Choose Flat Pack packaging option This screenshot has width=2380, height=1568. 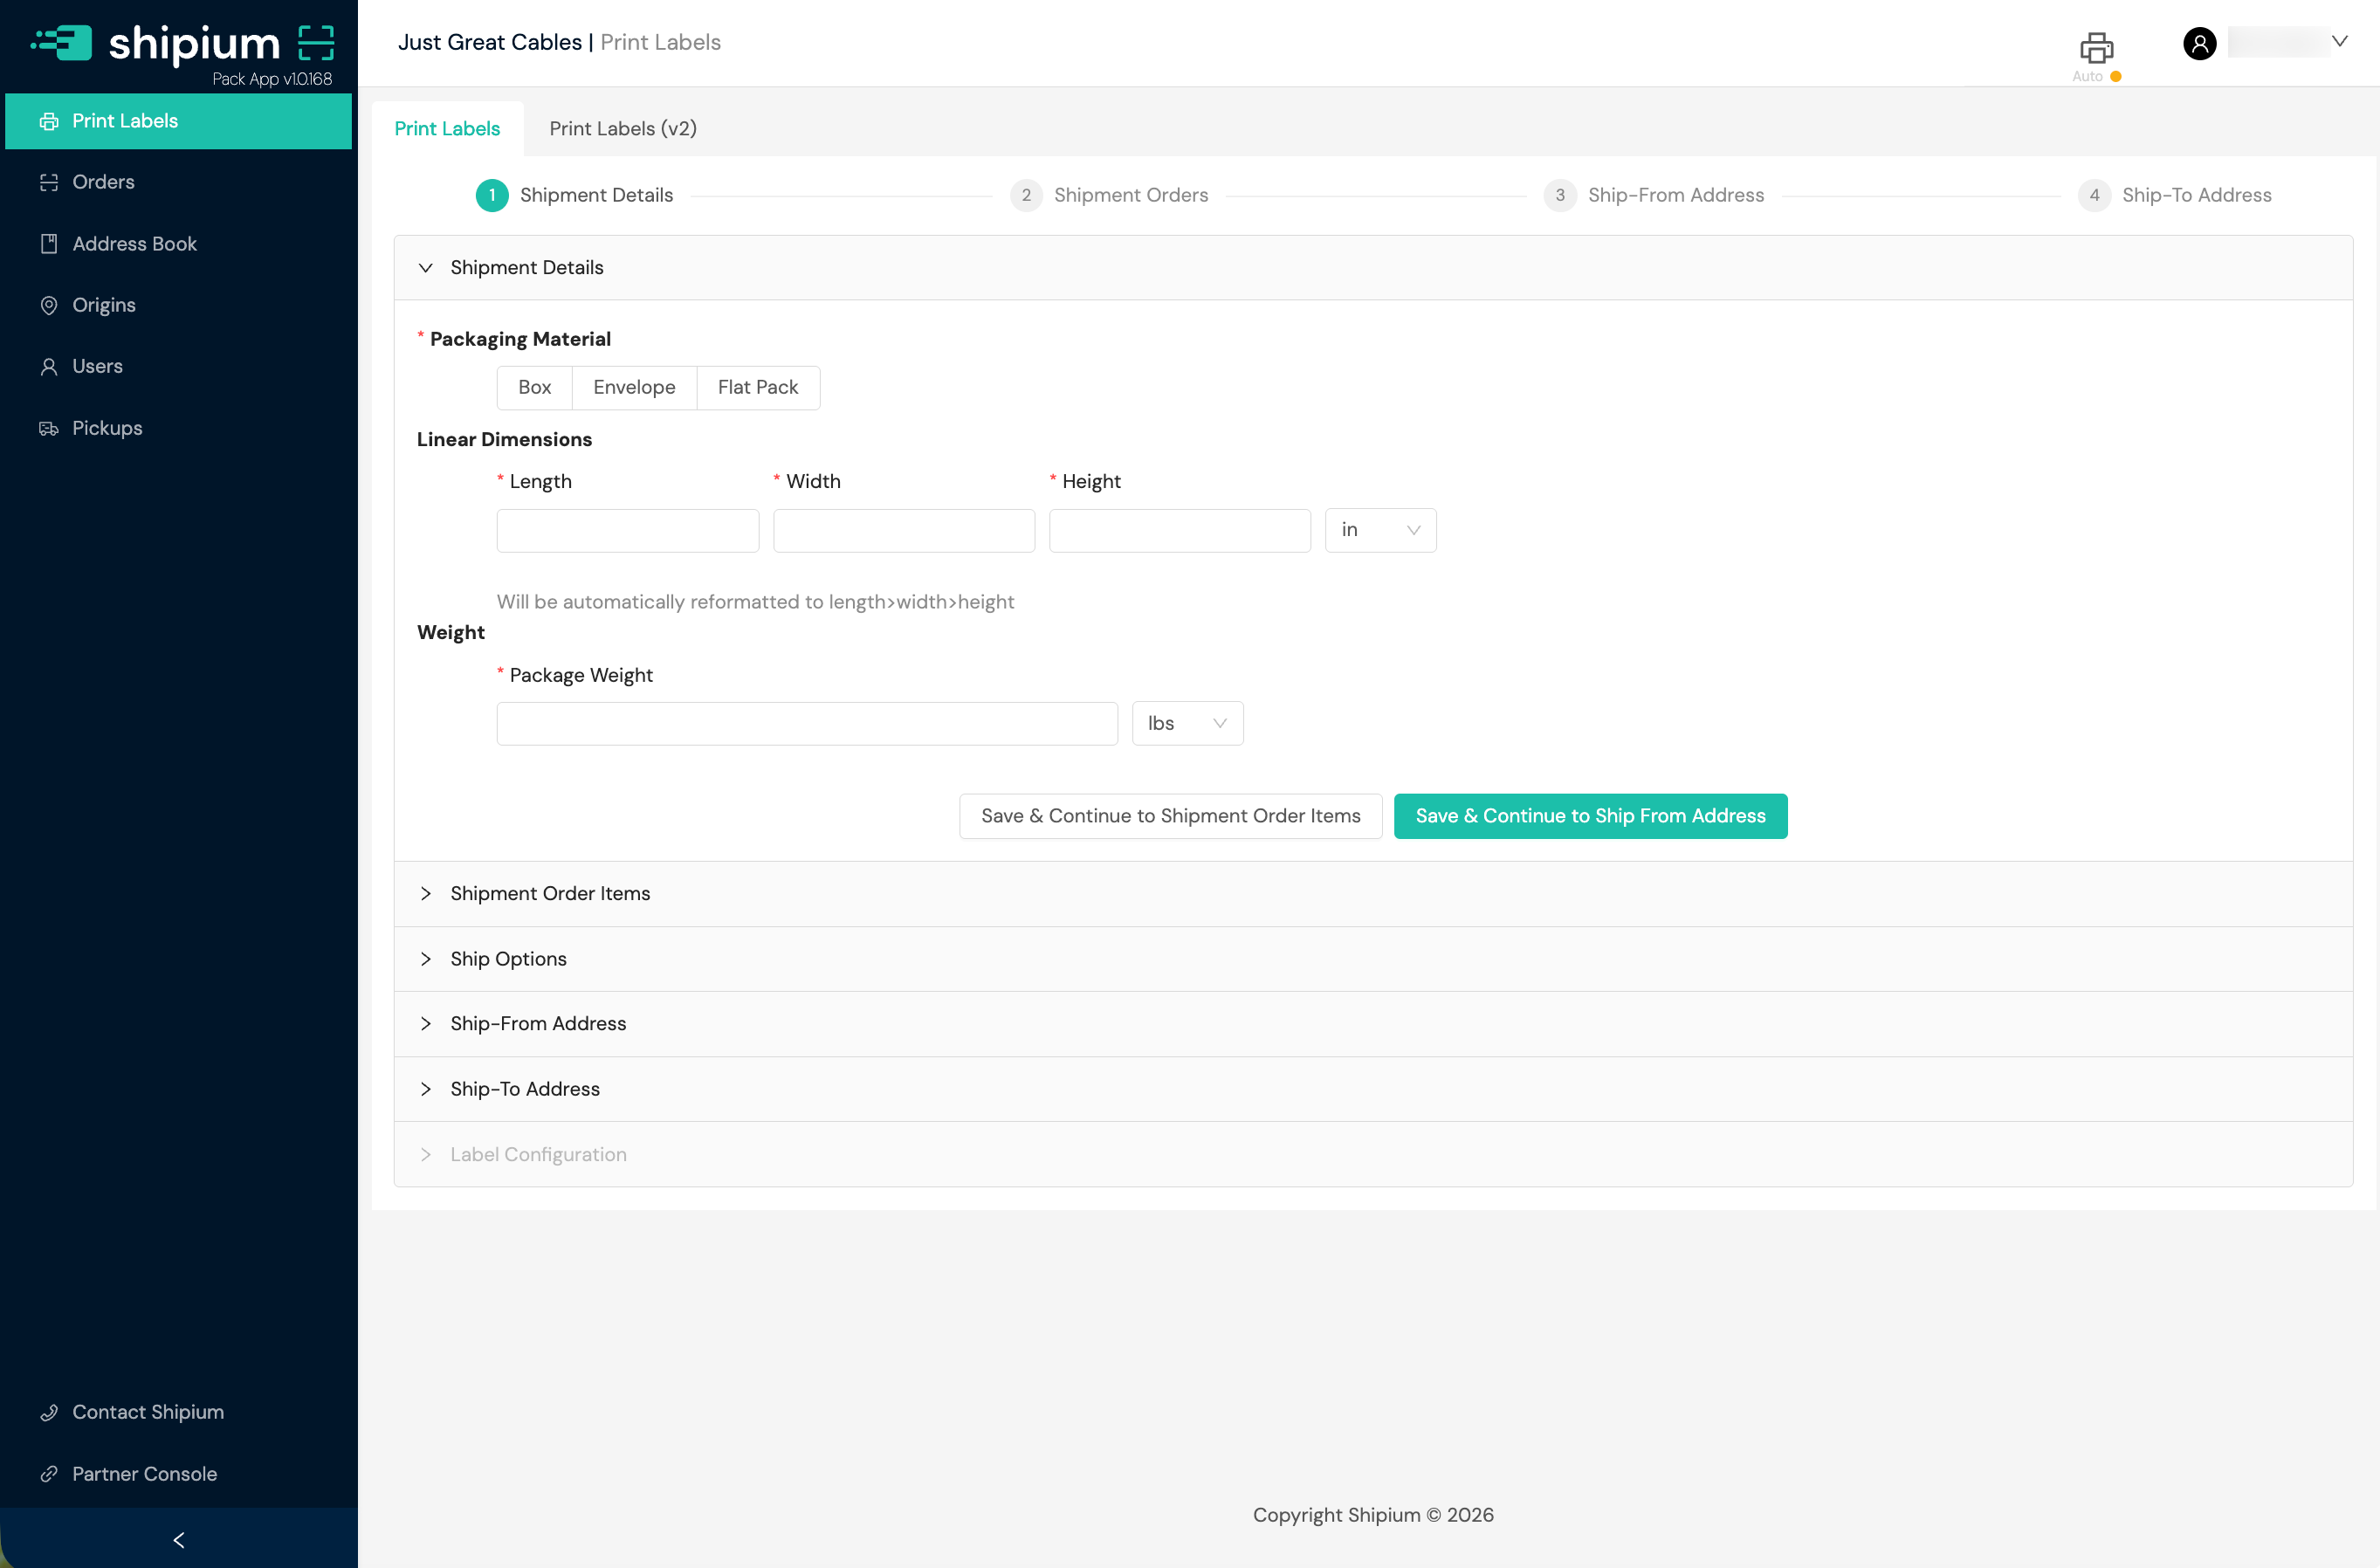(x=757, y=388)
